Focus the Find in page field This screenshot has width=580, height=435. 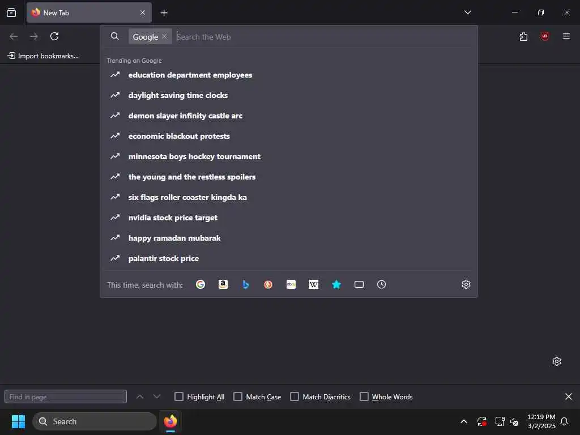(x=66, y=396)
